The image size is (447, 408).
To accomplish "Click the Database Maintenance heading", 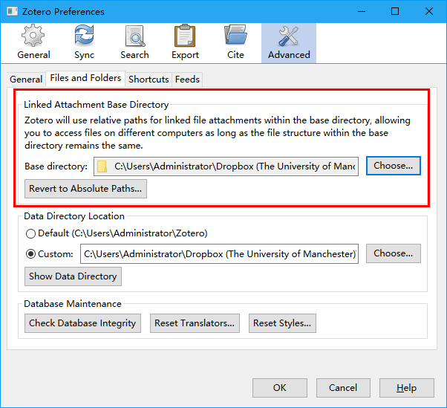I will 73,304.
